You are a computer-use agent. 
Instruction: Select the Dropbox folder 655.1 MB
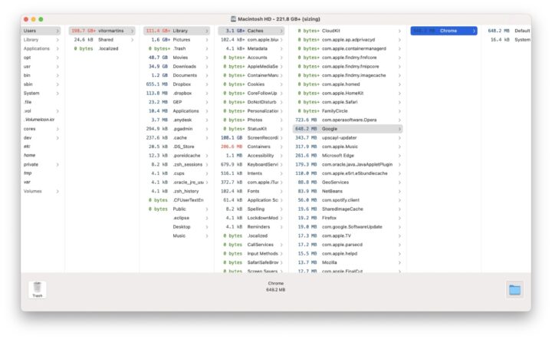point(177,84)
